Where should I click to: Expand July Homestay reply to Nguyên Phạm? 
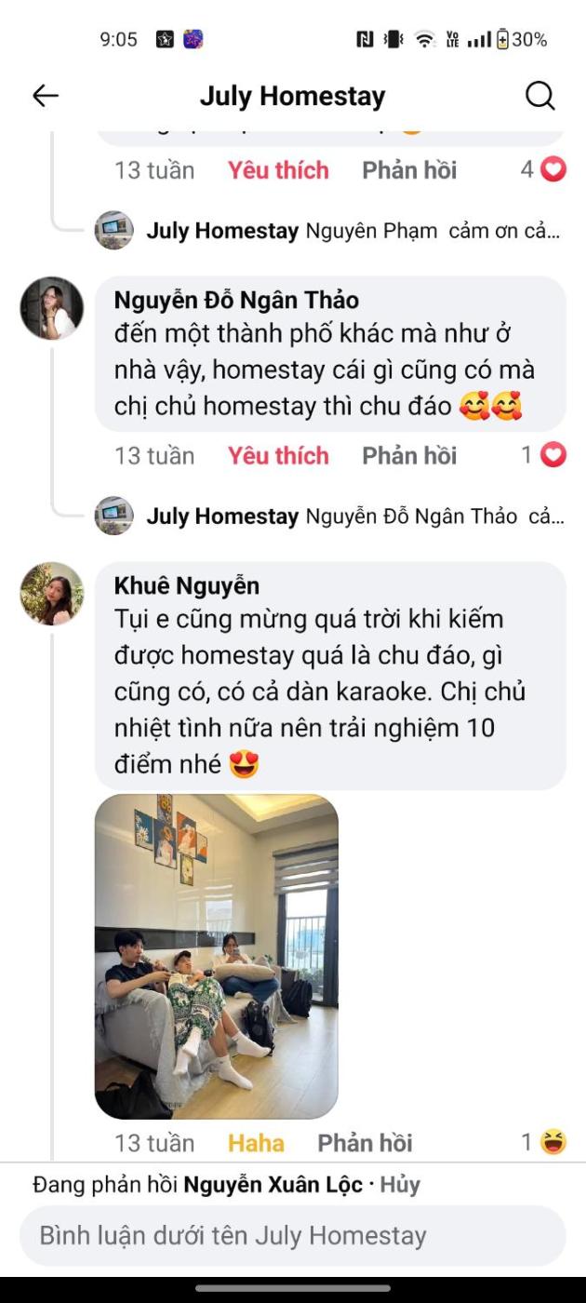(353, 231)
